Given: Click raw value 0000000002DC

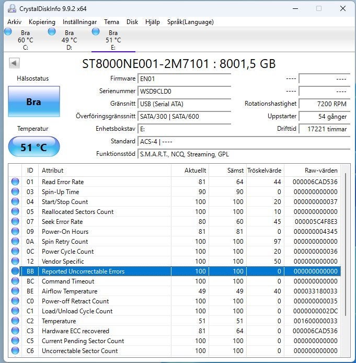Looking at the screenshot, I should [316, 311].
